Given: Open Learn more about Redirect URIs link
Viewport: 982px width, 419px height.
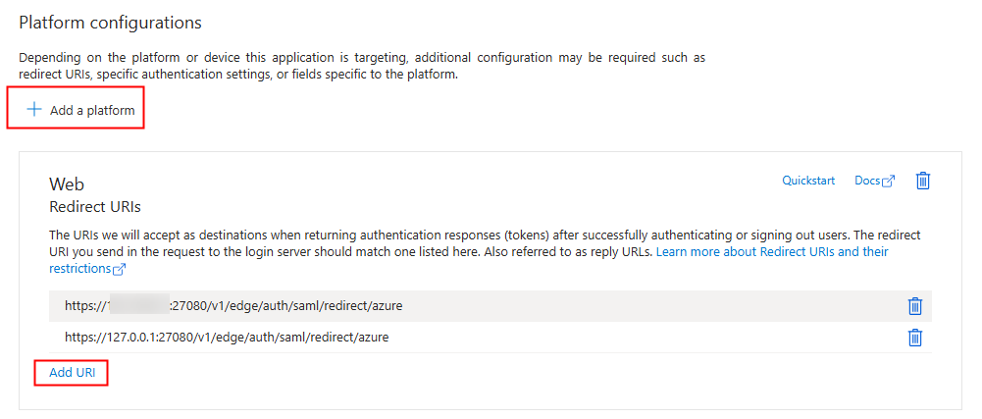Looking at the screenshot, I should pos(771,252).
